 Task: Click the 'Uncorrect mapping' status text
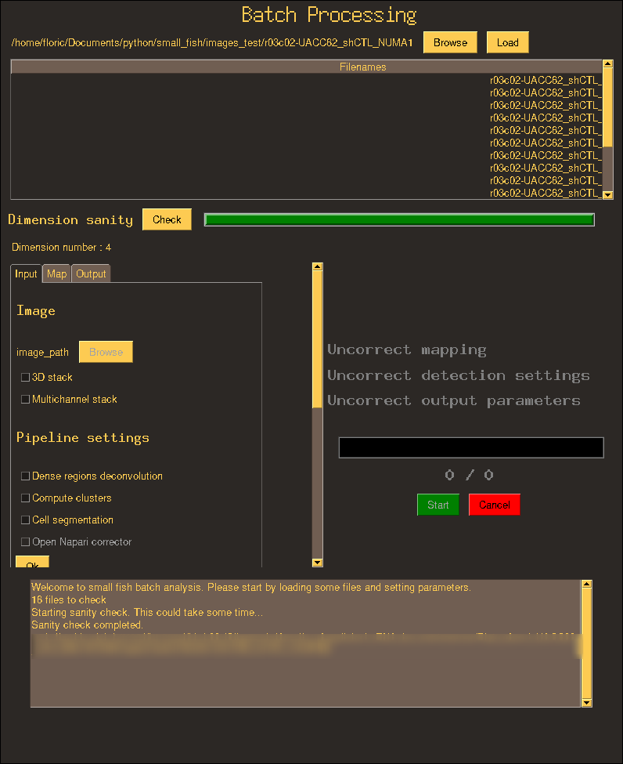(x=407, y=349)
